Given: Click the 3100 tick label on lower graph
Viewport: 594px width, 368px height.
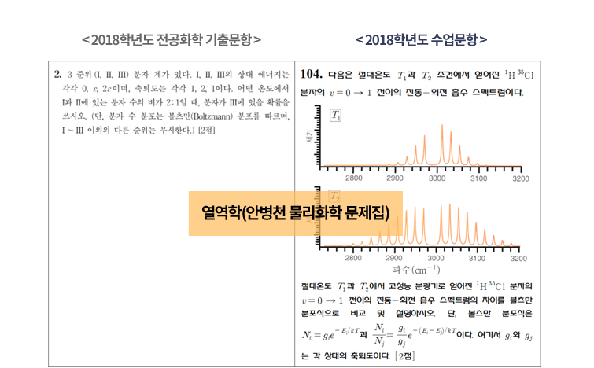Looking at the screenshot, I should pyautogui.click(x=478, y=257).
